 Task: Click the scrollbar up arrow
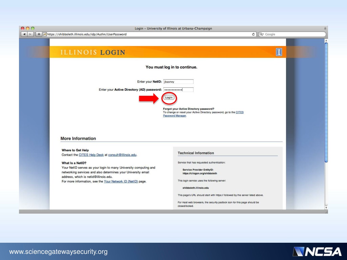click(326, 41)
